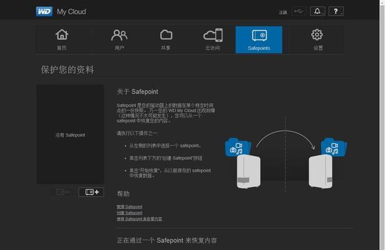Viewport: 385px width, 250px height.
Task: Go to the 首页 home tab
Action: [62, 40]
